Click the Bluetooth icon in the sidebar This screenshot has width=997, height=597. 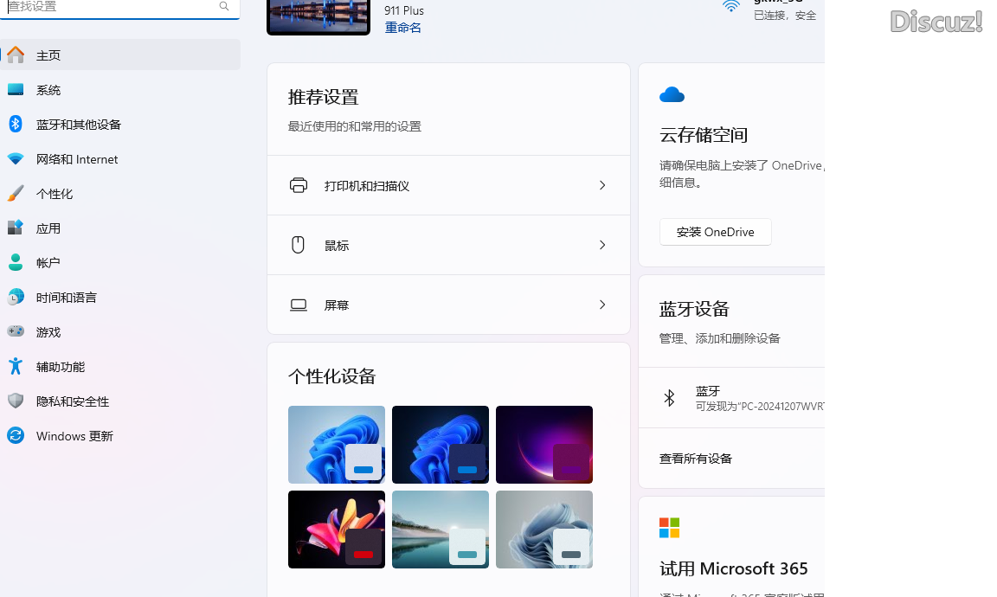[x=16, y=124]
